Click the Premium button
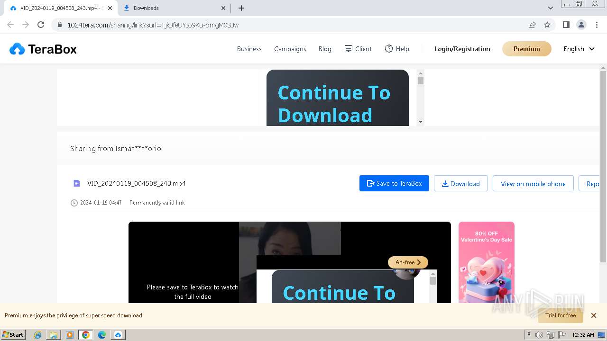This screenshot has width=607, height=341. coord(527,49)
